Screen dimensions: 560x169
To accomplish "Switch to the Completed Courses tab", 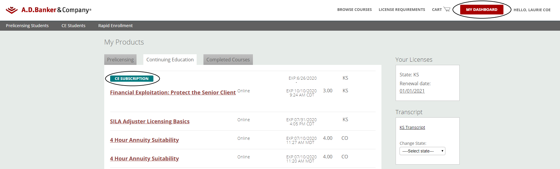I will coord(228,60).
